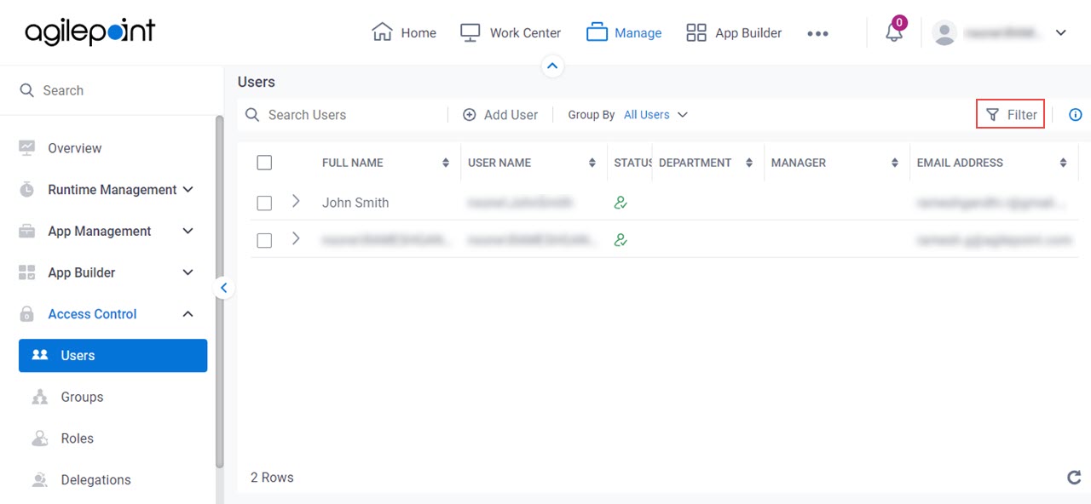Select Users in the sidebar
Image resolution: width=1091 pixels, height=504 pixels.
113,356
